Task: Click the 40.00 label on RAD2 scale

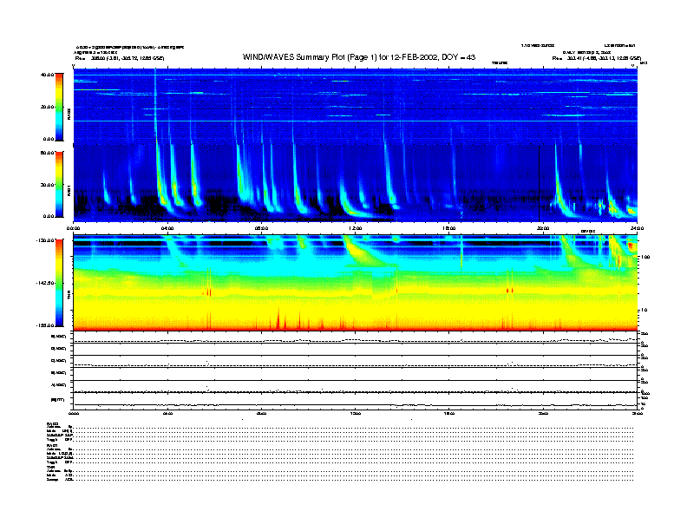Action: 47,75
